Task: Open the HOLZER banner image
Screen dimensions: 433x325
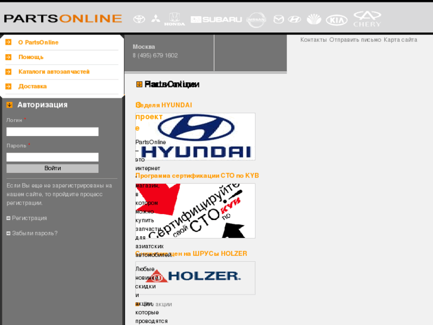Action: [195, 278]
